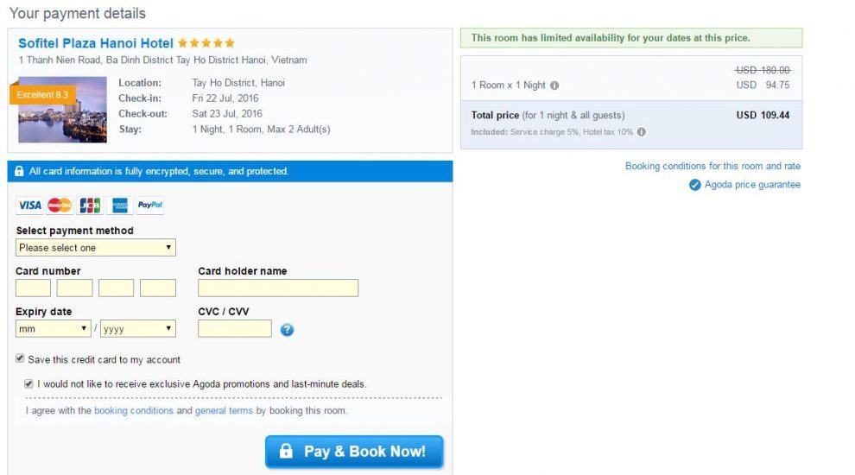Toggle the Agoda promotions opt-out checkbox
Viewport: 855px width, 475px height.
[x=29, y=383]
